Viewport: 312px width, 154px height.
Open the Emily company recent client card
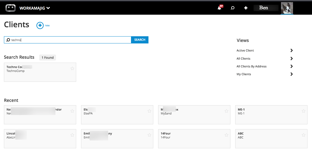point(117,139)
